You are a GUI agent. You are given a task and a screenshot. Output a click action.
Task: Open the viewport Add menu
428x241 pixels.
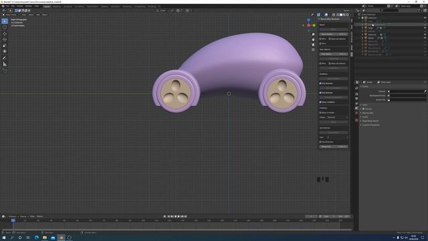pyautogui.click(x=38, y=15)
